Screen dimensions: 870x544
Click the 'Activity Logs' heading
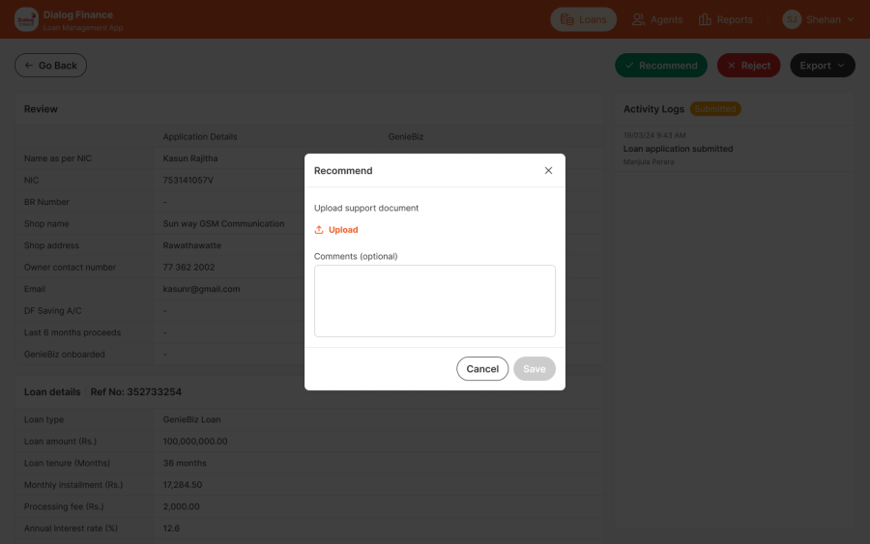(x=653, y=109)
